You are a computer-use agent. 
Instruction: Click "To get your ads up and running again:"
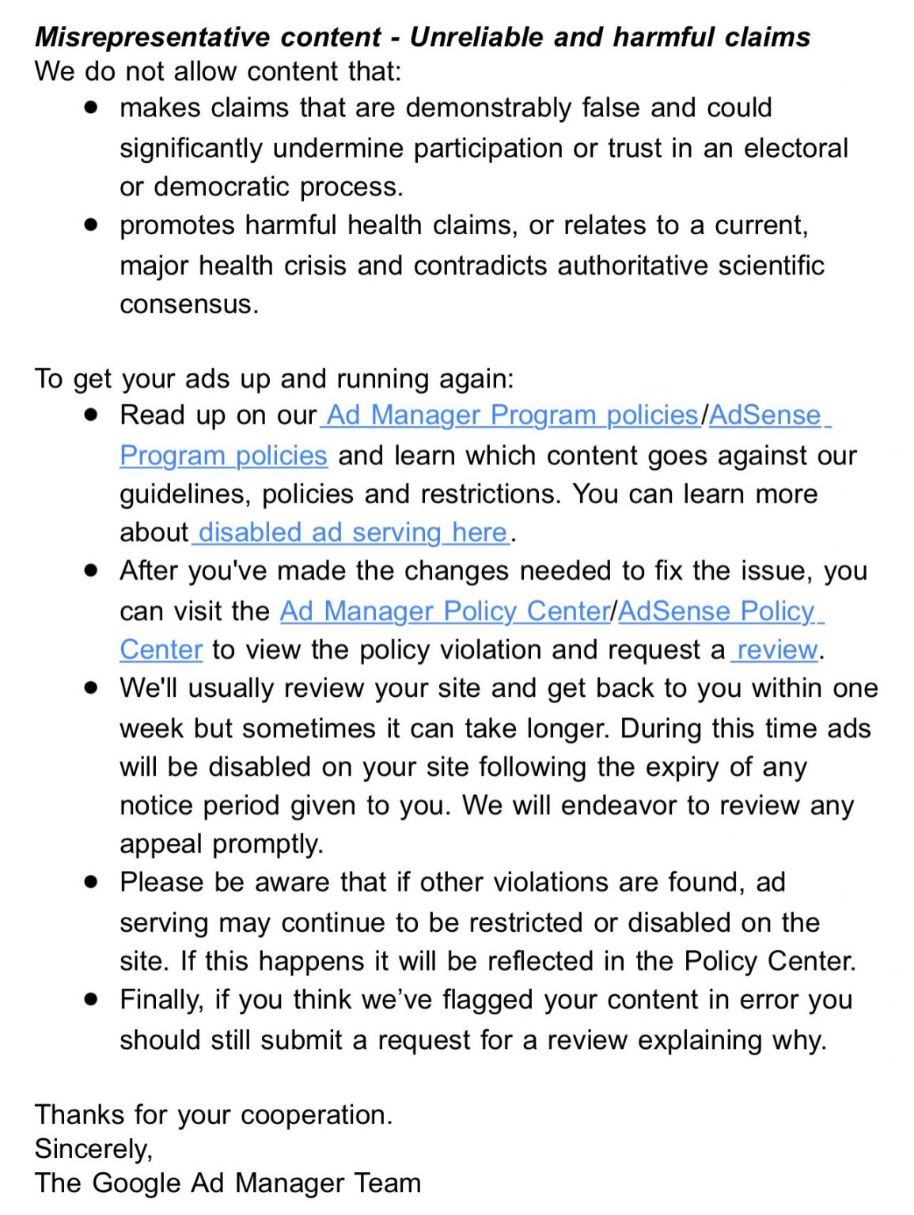tap(274, 379)
